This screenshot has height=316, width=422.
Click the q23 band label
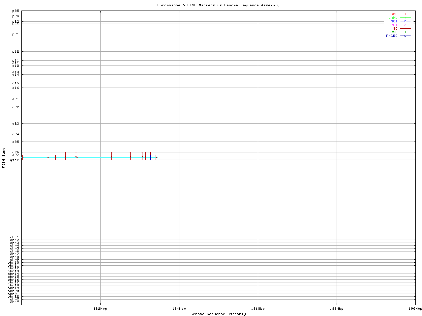click(15, 124)
